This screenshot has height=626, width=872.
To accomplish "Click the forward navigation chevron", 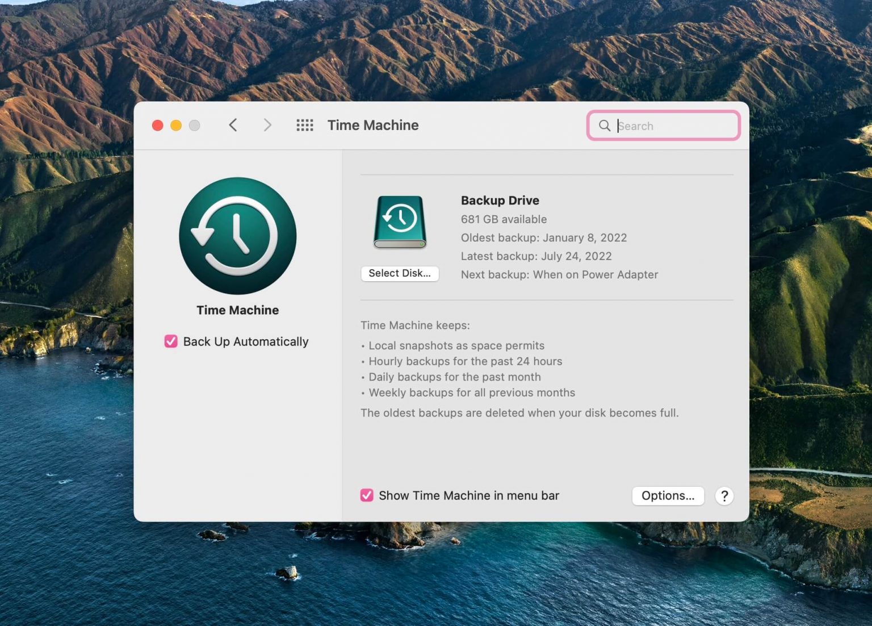I will click(x=267, y=125).
